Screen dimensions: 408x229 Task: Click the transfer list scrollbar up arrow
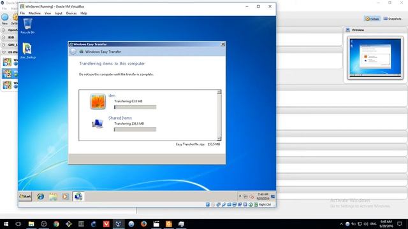(219, 92)
